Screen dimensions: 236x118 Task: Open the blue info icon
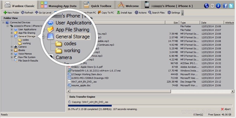pyautogui.click(x=218, y=6)
